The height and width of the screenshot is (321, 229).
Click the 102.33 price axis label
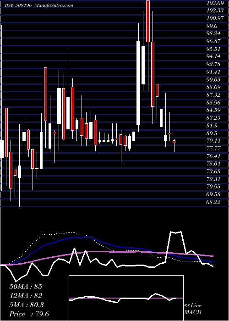(x=215, y=11)
